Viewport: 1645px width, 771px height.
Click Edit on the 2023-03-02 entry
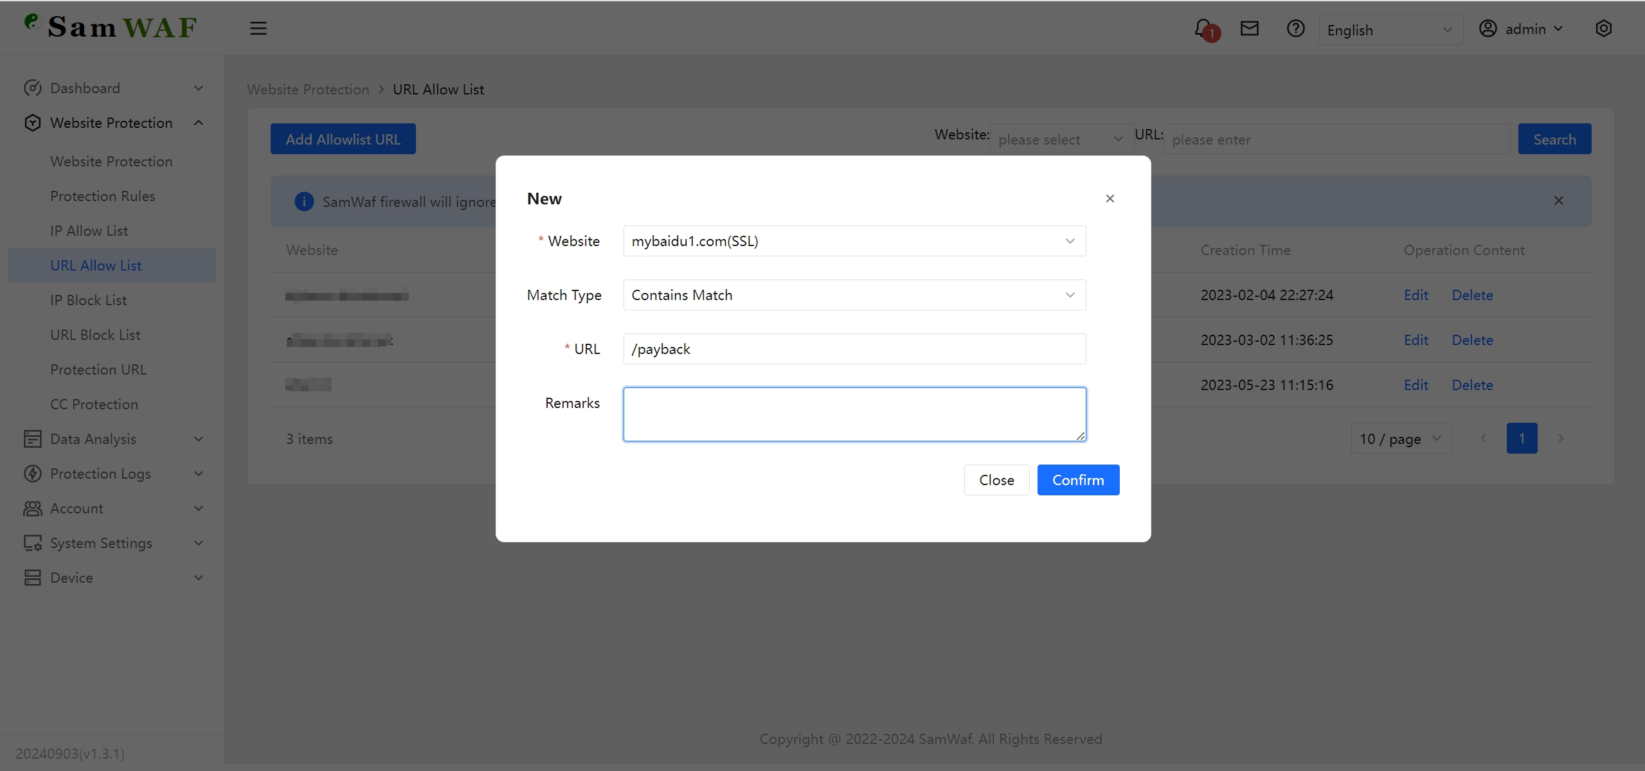[1416, 340]
